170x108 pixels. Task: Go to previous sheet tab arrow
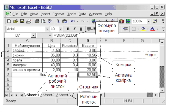pyautogui.click(x=12, y=95)
